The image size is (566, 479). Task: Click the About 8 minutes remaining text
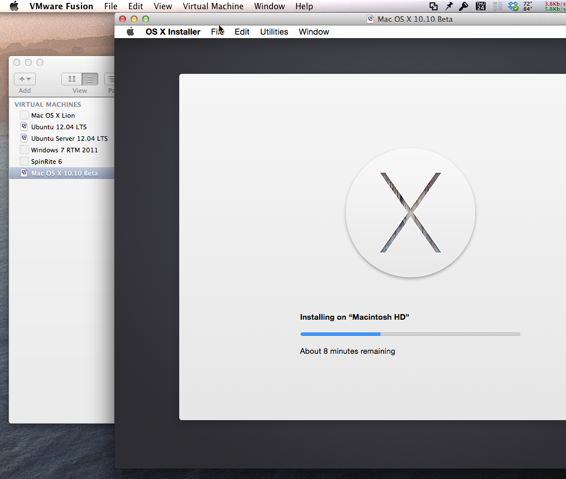click(x=347, y=351)
